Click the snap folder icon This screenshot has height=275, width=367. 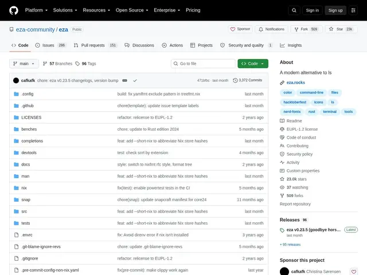coord(17,200)
